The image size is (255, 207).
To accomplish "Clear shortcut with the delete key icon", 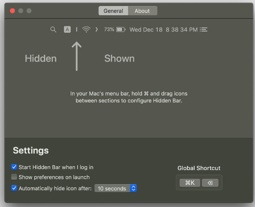I will point(210,183).
